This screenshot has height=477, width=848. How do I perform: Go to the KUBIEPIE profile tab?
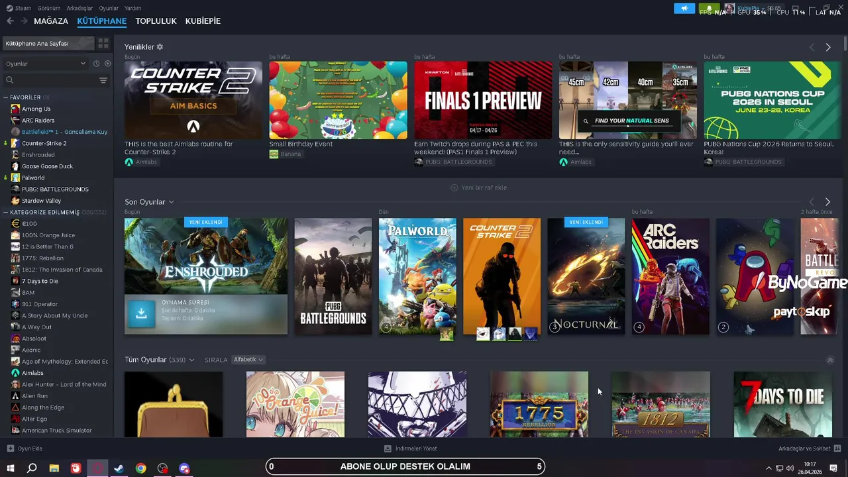coord(203,21)
